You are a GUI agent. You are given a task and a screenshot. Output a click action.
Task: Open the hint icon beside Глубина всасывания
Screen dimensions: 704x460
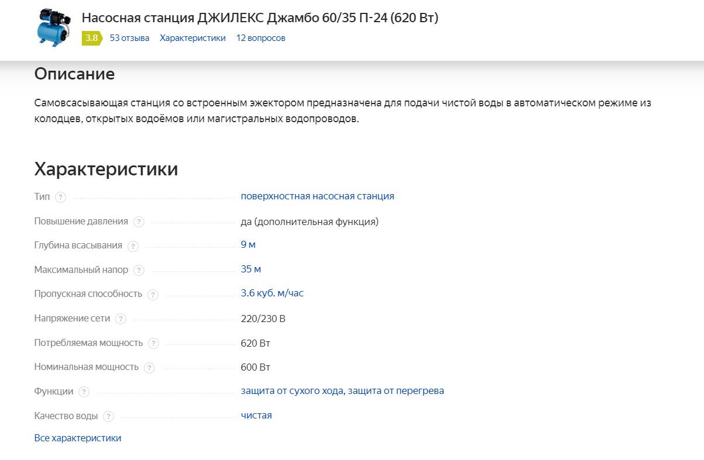133,246
